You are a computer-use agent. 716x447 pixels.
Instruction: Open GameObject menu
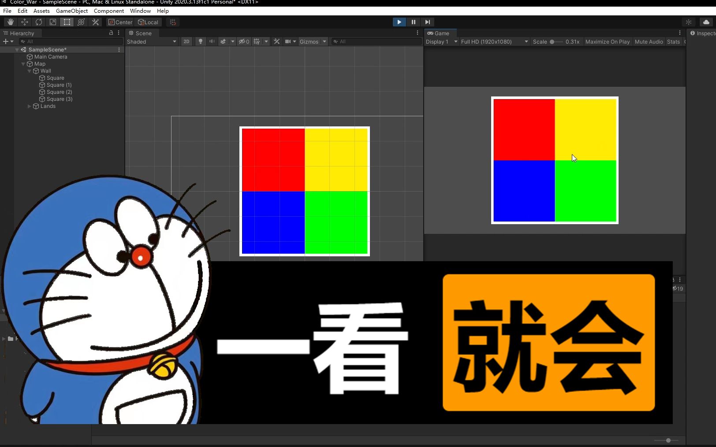(72, 11)
